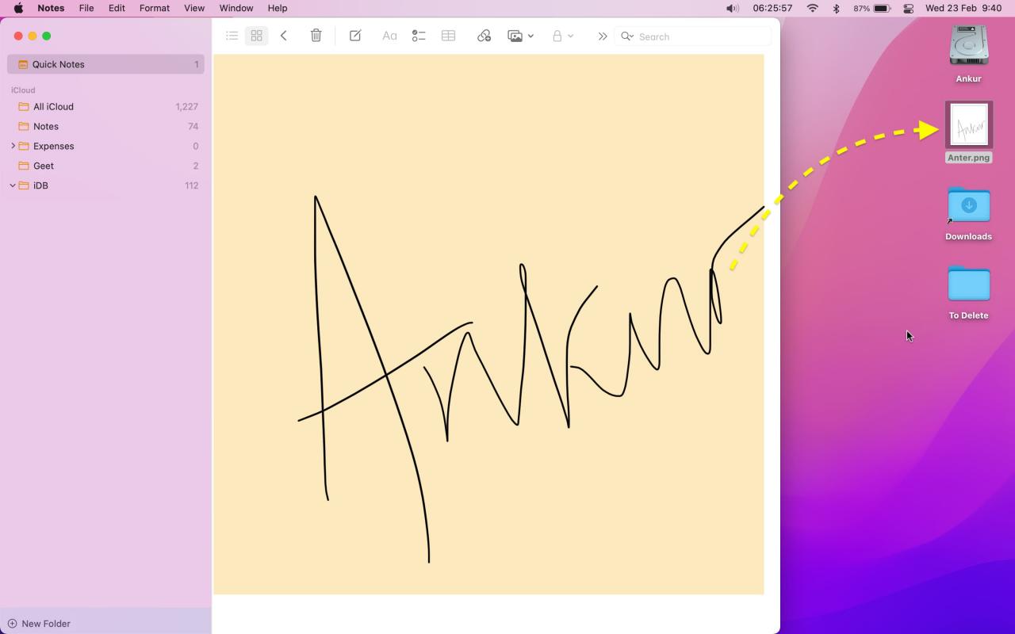Select the signature drawing in the note
This screenshot has height=634, width=1015.
pyautogui.click(x=488, y=324)
